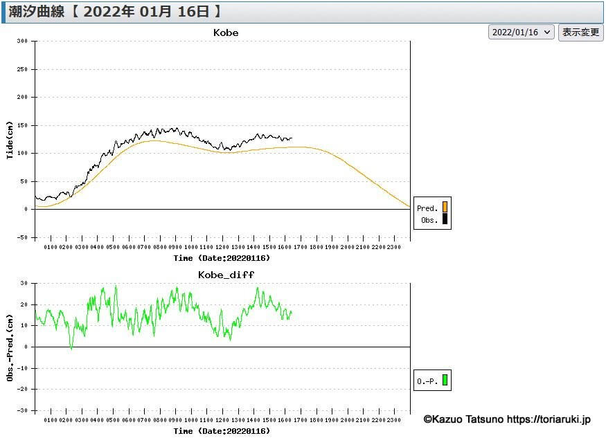Click the Kazuo Tatsuno toriaruki.jp copyright text
The image size is (606, 438).
point(507,419)
